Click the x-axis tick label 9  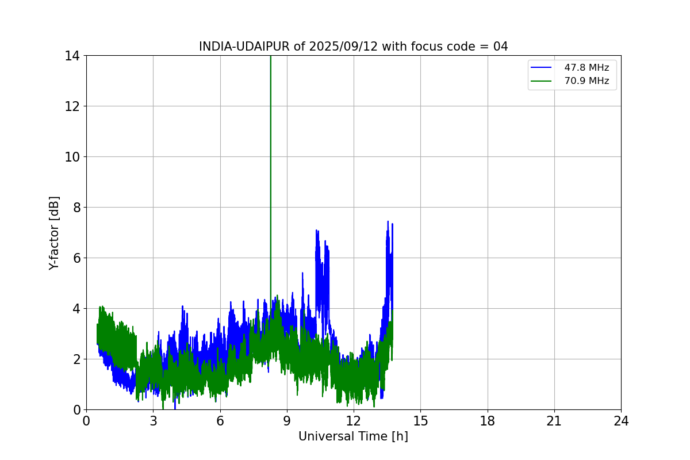tap(287, 421)
